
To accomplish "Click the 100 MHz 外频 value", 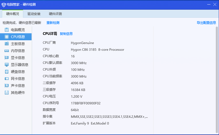I will (78, 70).
